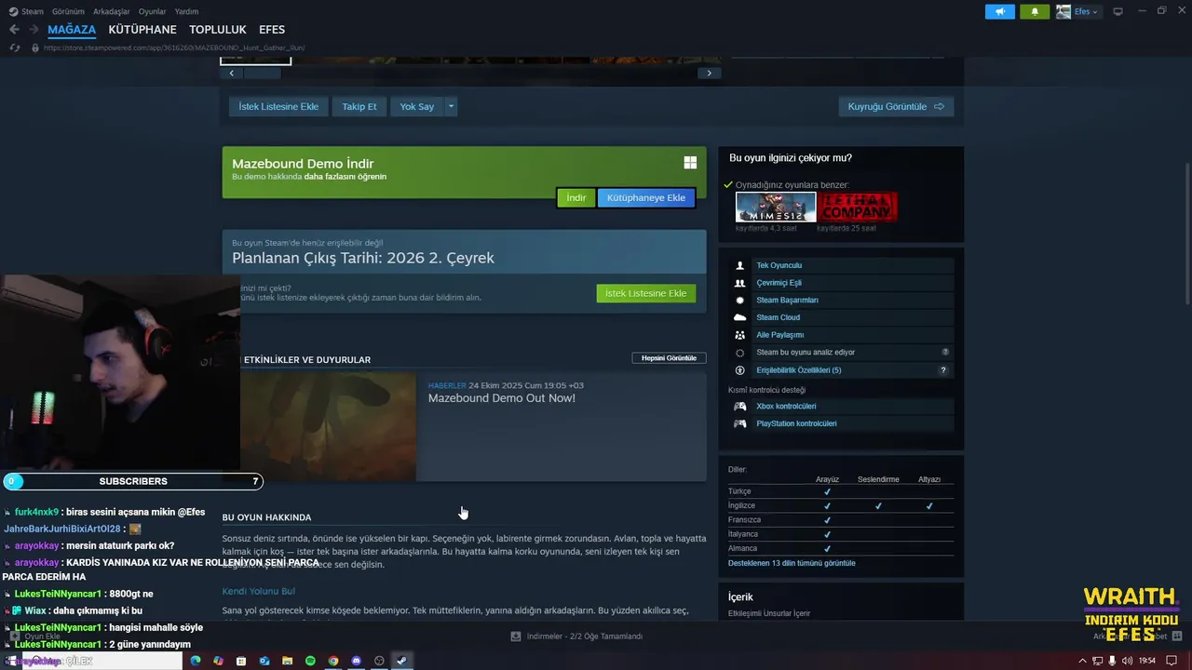Open Steam announcements megaphone button
The image size is (1192, 670).
[1000, 11]
